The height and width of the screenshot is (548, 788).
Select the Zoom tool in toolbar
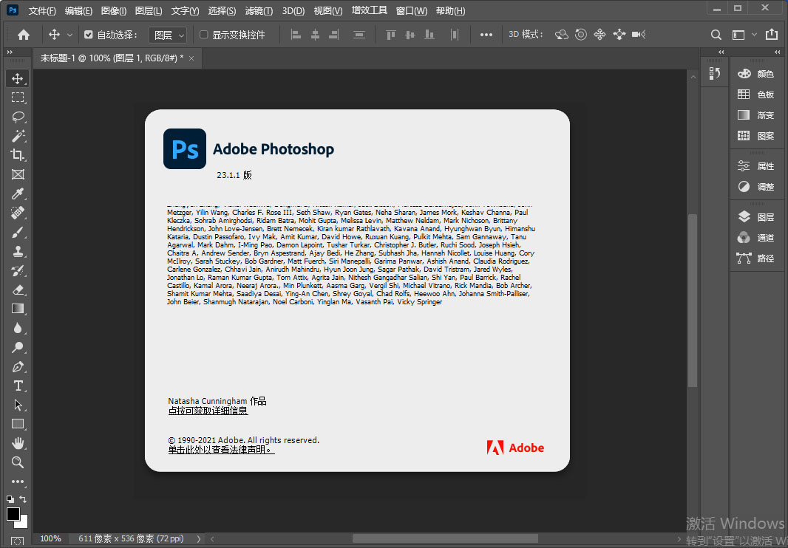click(x=18, y=462)
